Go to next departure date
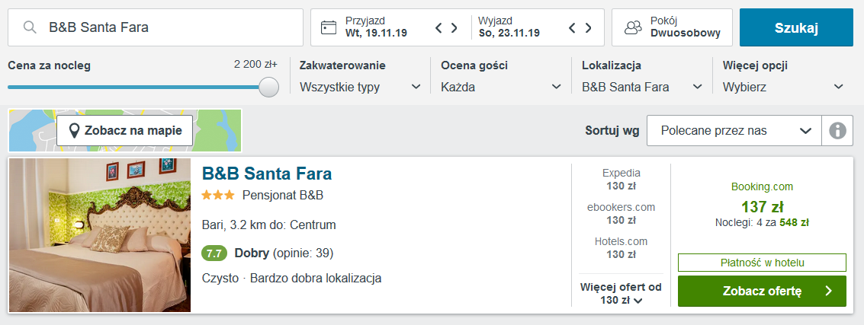This screenshot has width=864, height=325. pos(588,28)
